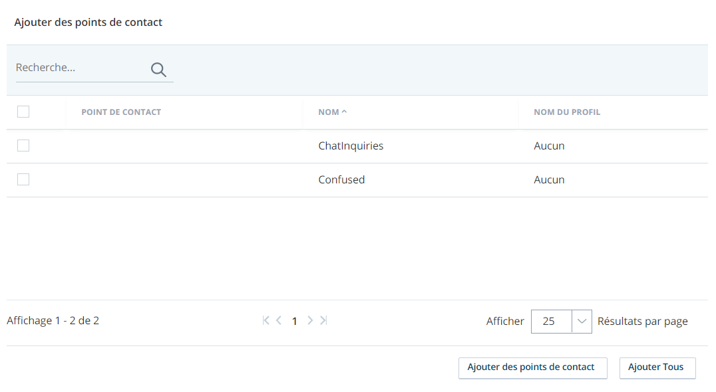Toggle the NOM sort arrow
716x392 pixels.
344,112
